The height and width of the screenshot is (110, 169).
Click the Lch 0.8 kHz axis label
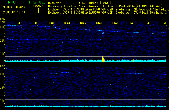[2, 54]
